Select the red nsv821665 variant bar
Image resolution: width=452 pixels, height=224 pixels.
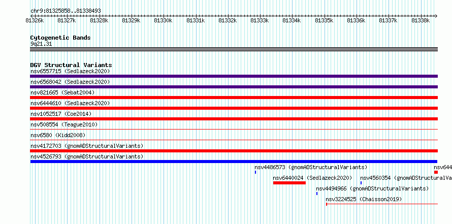[x=234, y=98]
